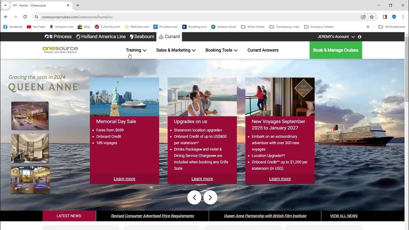
Task: Close the Home - Onesource tab
Action: pos(68,5)
